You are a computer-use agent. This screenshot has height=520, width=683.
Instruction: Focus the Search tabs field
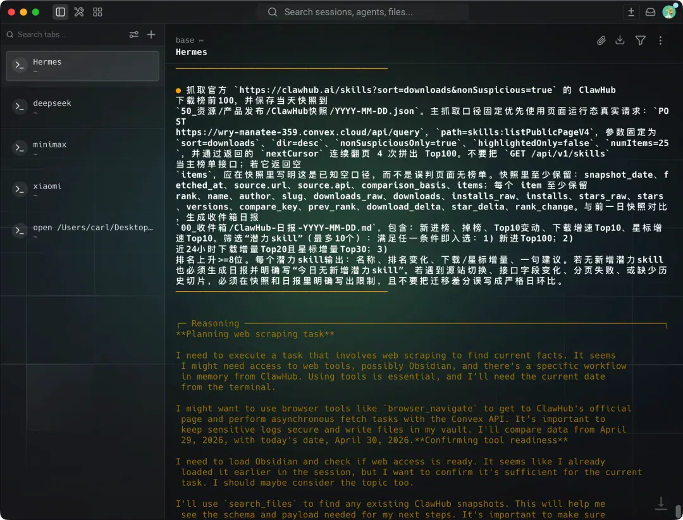pyautogui.click(x=65, y=34)
